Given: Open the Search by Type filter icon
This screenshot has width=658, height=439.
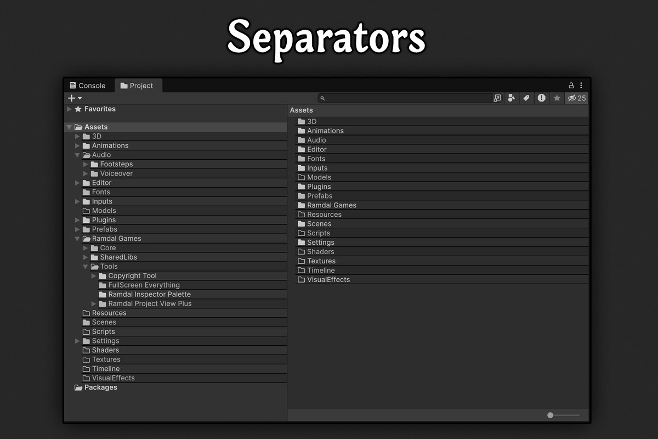Looking at the screenshot, I should [512, 98].
